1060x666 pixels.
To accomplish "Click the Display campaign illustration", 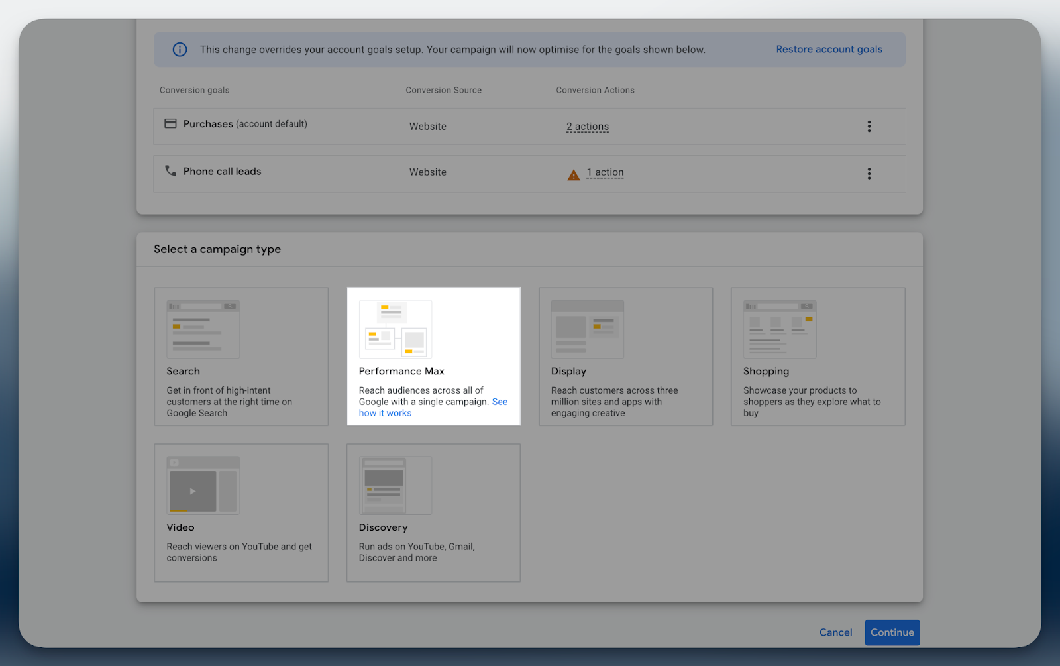I will (x=588, y=329).
